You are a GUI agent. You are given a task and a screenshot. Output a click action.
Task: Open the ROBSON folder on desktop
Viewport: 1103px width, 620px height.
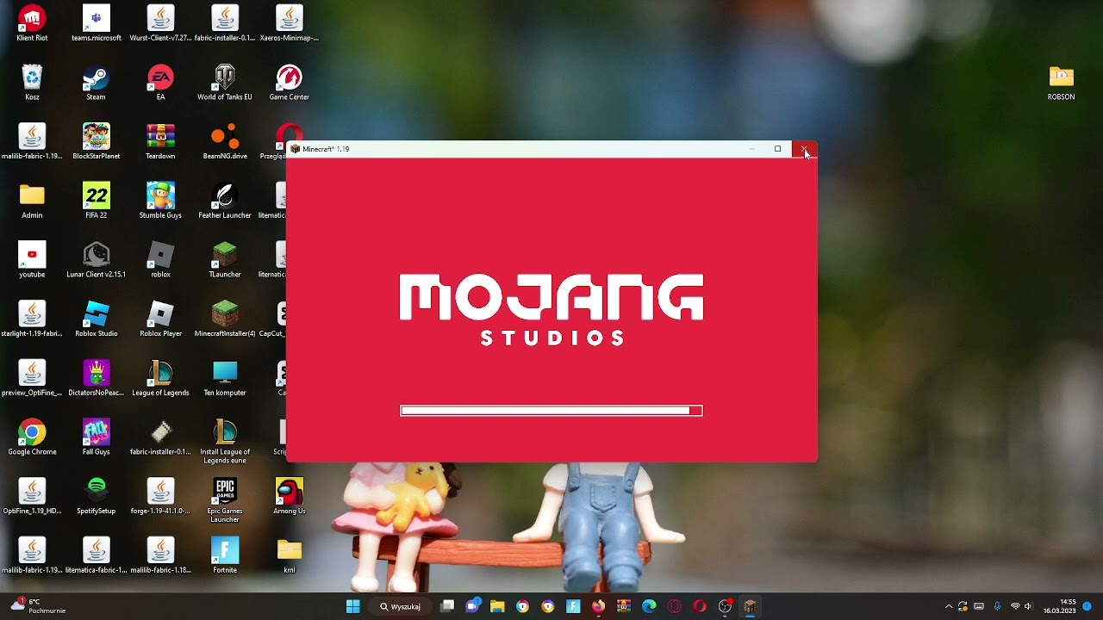pyautogui.click(x=1061, y=83)
